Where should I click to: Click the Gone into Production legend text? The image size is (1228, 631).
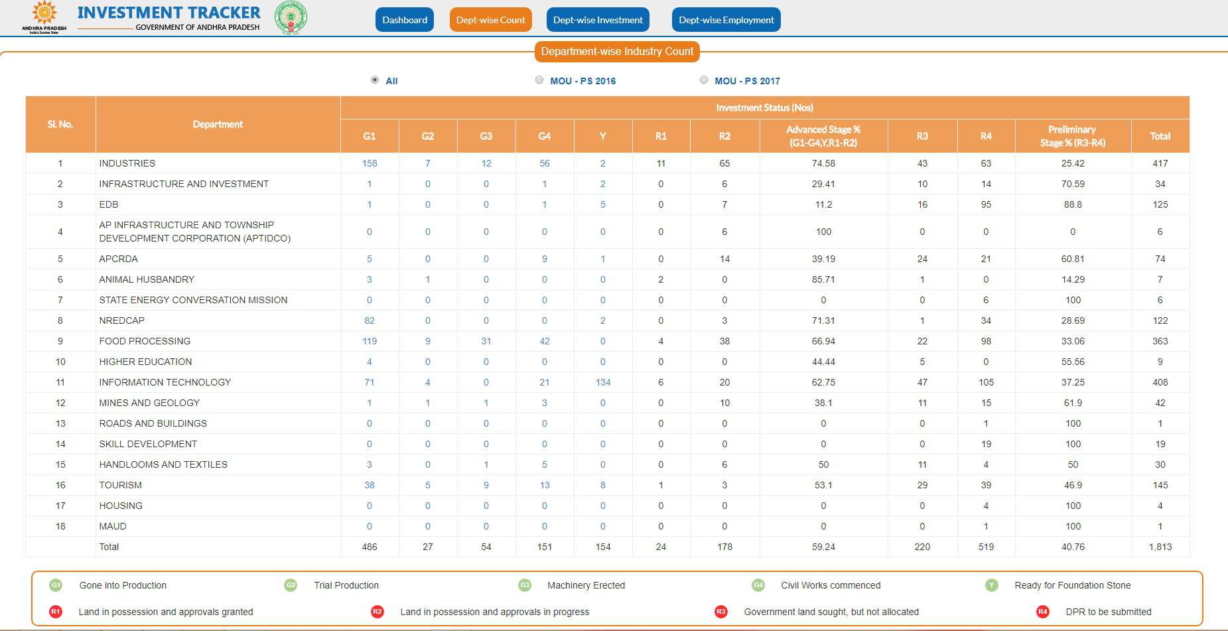(123, 585)
